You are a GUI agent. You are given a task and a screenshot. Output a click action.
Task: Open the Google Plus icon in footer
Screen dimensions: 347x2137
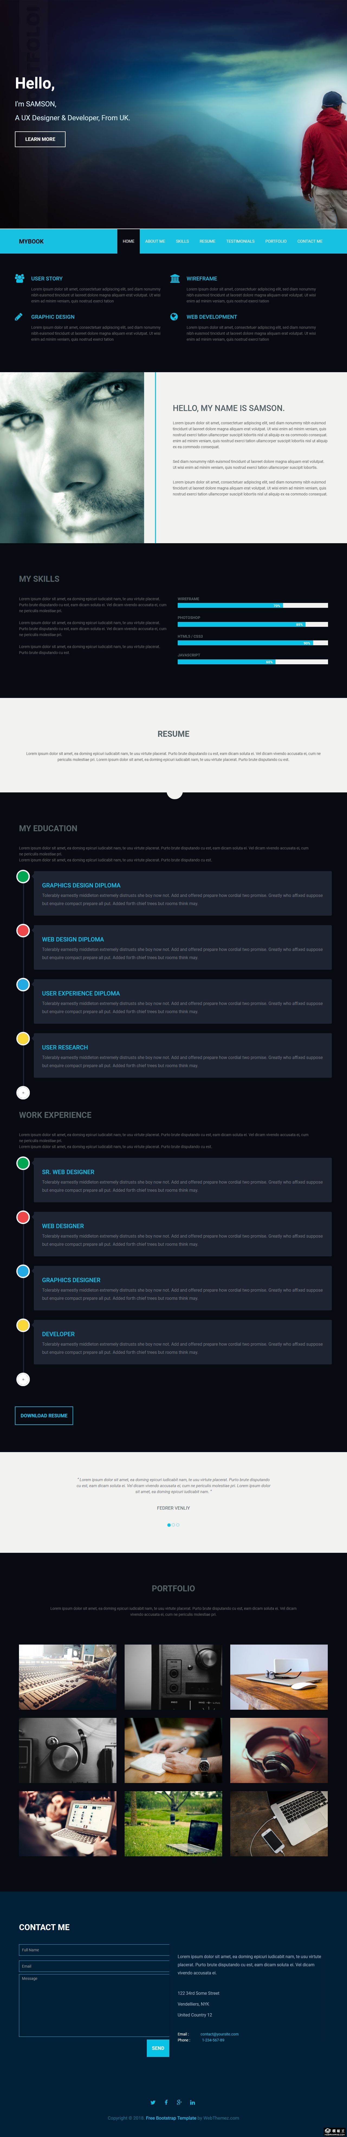coord(179,2102)
